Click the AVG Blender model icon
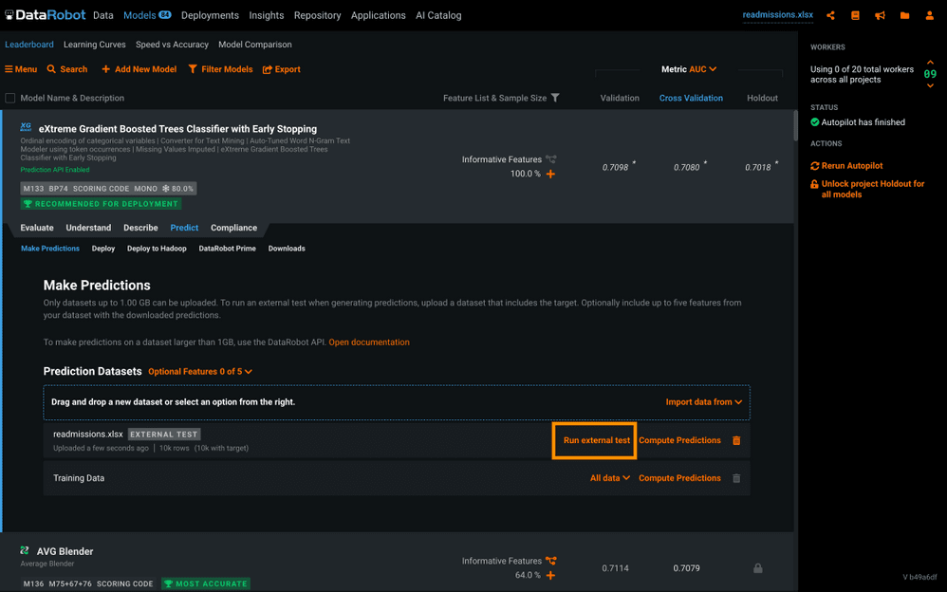Viewport: 947px width, 592px height. pyautogui.click(x=24, y=550)
